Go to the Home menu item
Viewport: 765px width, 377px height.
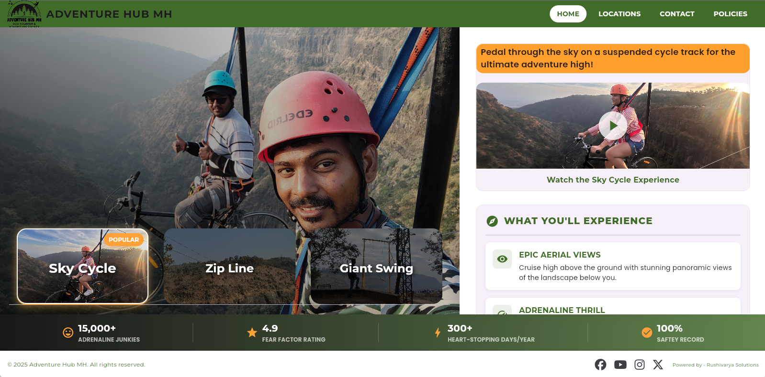pos(568,14)
